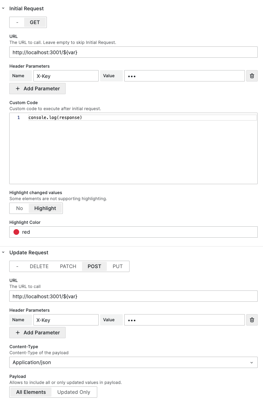Screen dimensions: 263x402
Task: Select the No highlight option
Action: pyautogui.click(x=20, y=208)
